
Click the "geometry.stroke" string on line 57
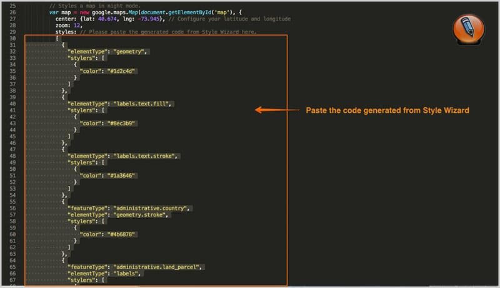[x=140, y=215]
